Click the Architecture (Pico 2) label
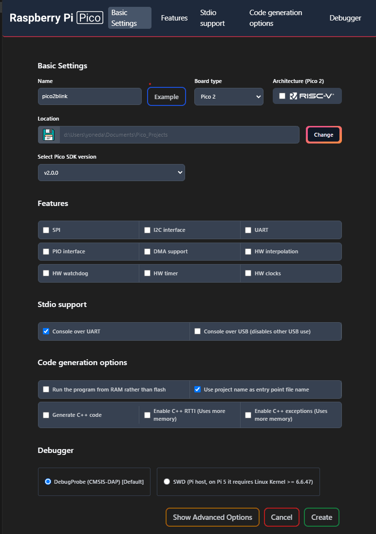 [x=298, y=81]
